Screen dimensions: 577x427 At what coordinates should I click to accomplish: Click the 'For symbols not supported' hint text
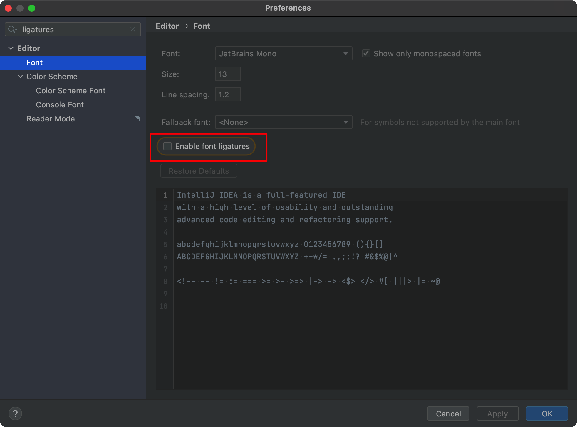[x=440, y=122]
